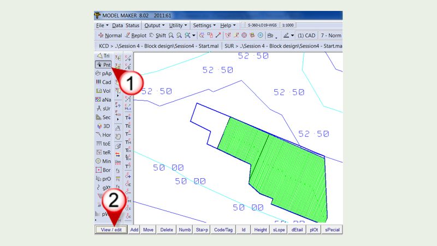Click the TM move text icon
This screenshot has width=437, height=246.
coord(128,142)
